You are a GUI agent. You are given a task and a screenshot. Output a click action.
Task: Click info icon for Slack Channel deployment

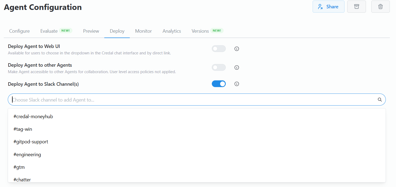236,84
